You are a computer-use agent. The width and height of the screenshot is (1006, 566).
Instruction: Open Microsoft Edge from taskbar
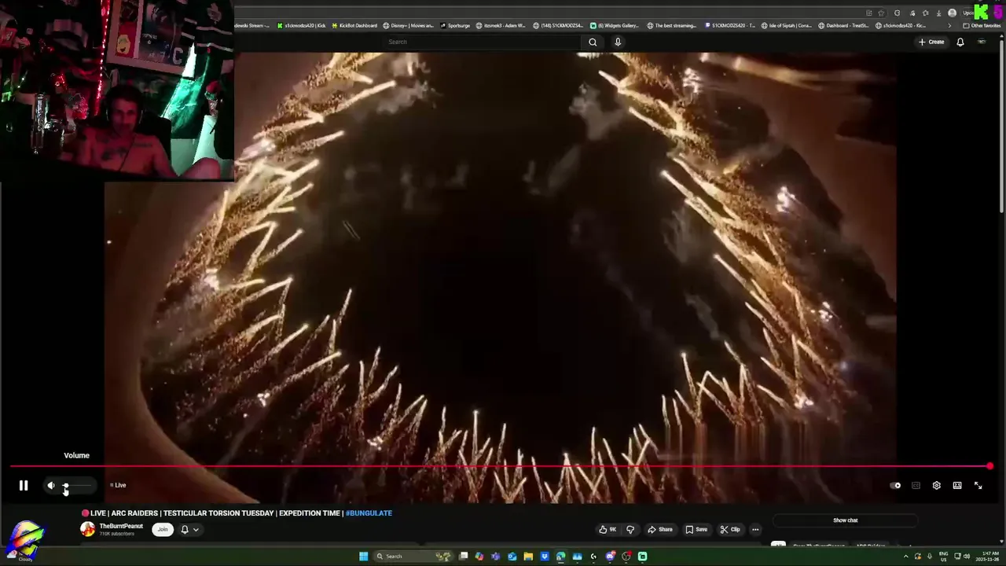click(x=560, y=557)
